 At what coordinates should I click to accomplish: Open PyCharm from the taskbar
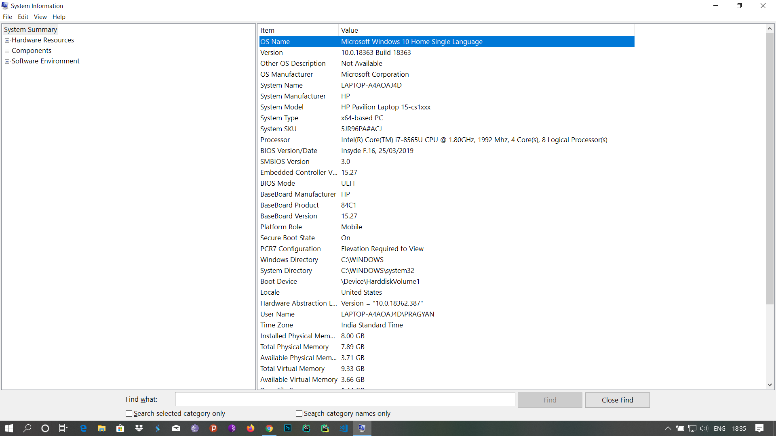coord(325,428)
